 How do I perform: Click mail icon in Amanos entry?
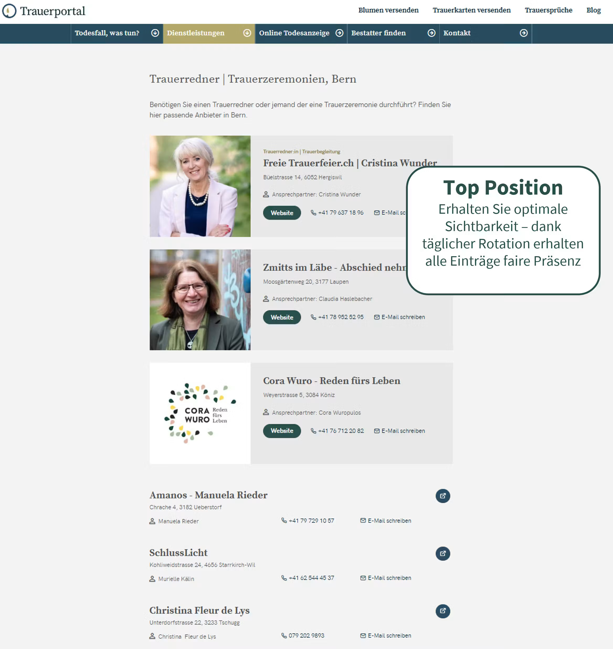[x=363, y=520]
